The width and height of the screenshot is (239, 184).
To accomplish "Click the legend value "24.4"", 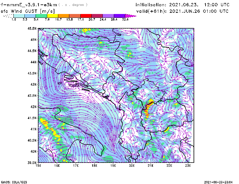I will [103, 19].
